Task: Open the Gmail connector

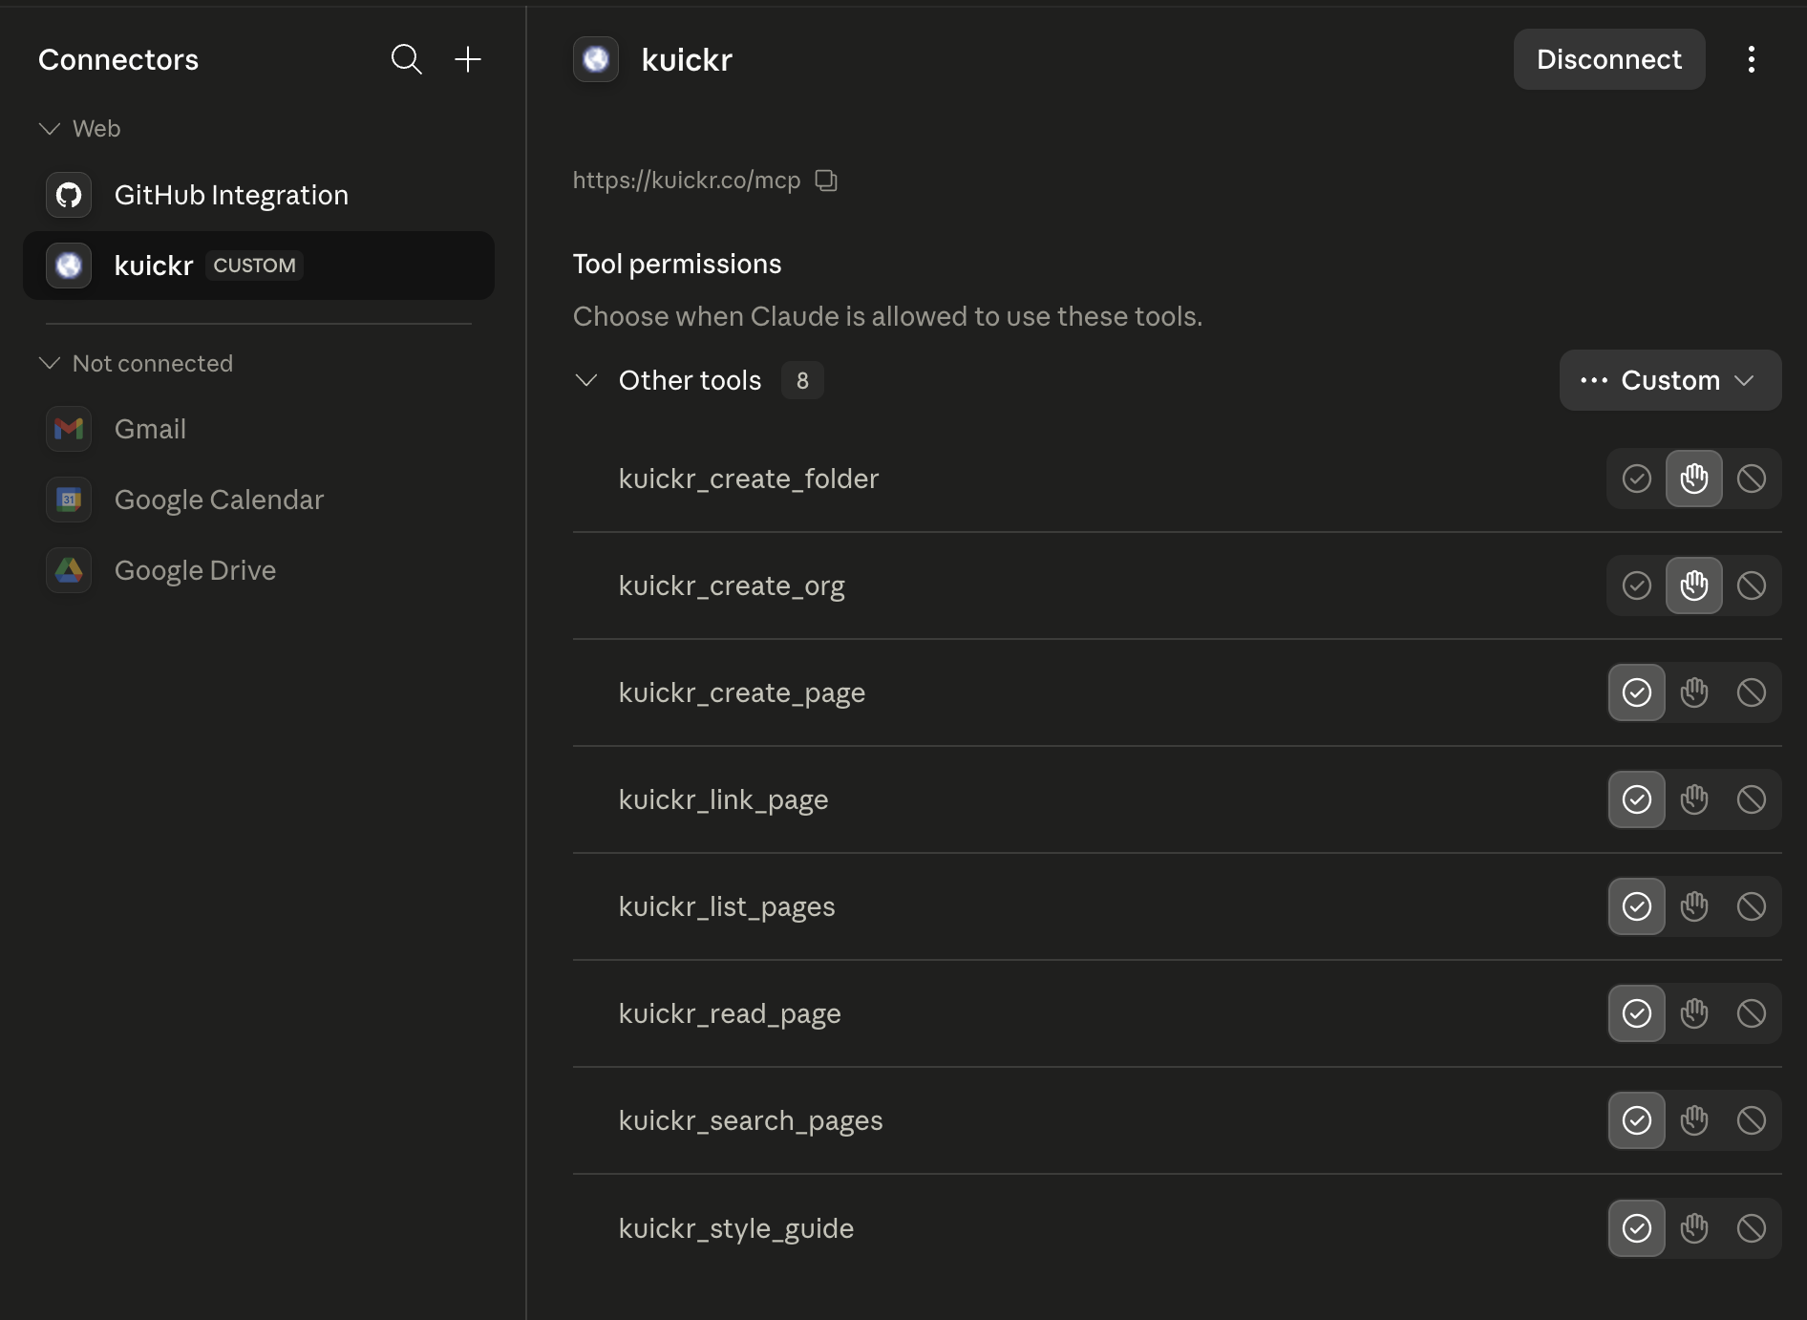Action: point(259,429)
